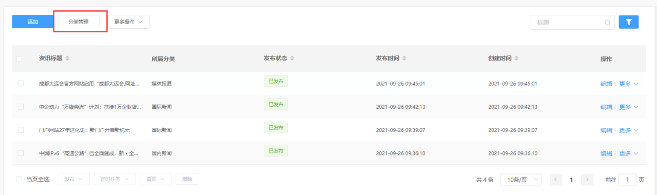Sort by 发布状态 column arrows
This screenshot has width=657, height=195.
pyautogui.click(x=292, y=58)
